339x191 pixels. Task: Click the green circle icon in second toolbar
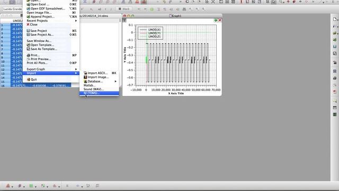[x=152, y=9]
